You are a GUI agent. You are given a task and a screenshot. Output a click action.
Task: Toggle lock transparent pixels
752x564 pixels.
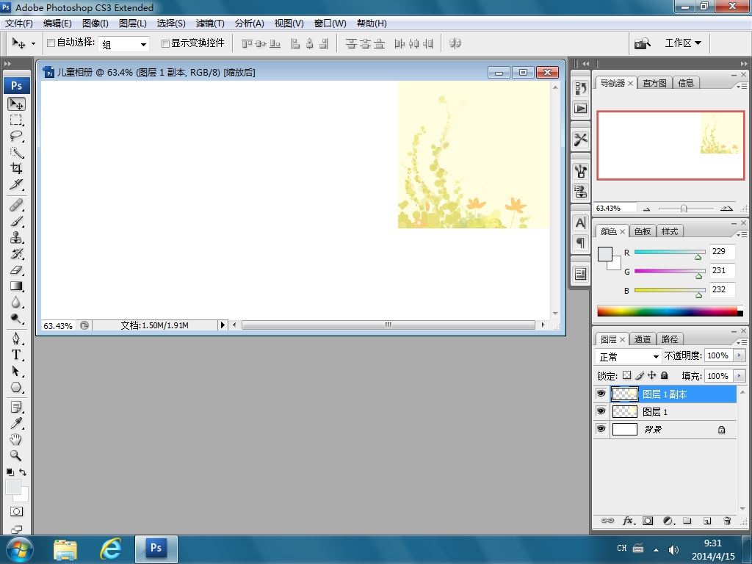point(627,375)
